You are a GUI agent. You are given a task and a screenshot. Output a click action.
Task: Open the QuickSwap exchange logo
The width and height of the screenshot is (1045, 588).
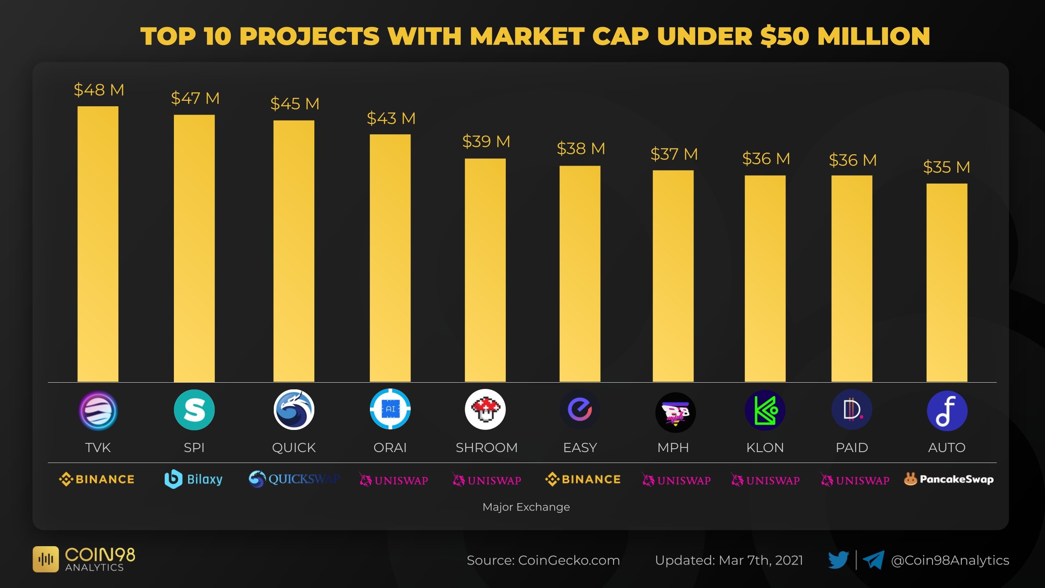(294, 479)
